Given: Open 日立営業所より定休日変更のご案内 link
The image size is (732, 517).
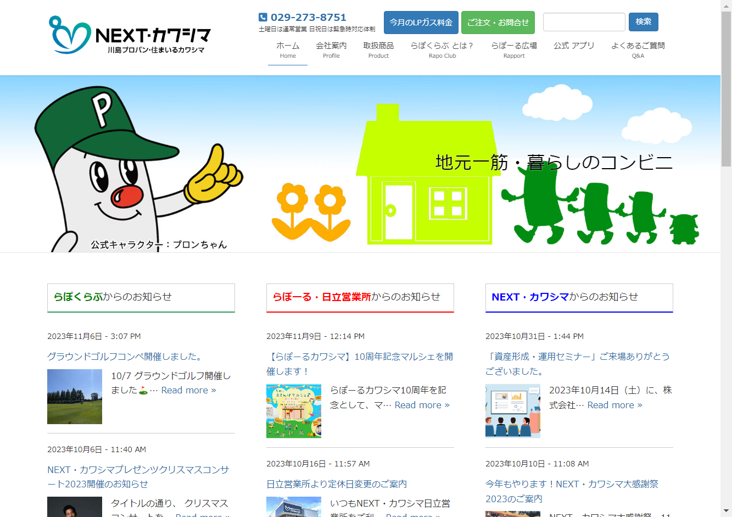Looking at the screenshot, I should [337, 484].
